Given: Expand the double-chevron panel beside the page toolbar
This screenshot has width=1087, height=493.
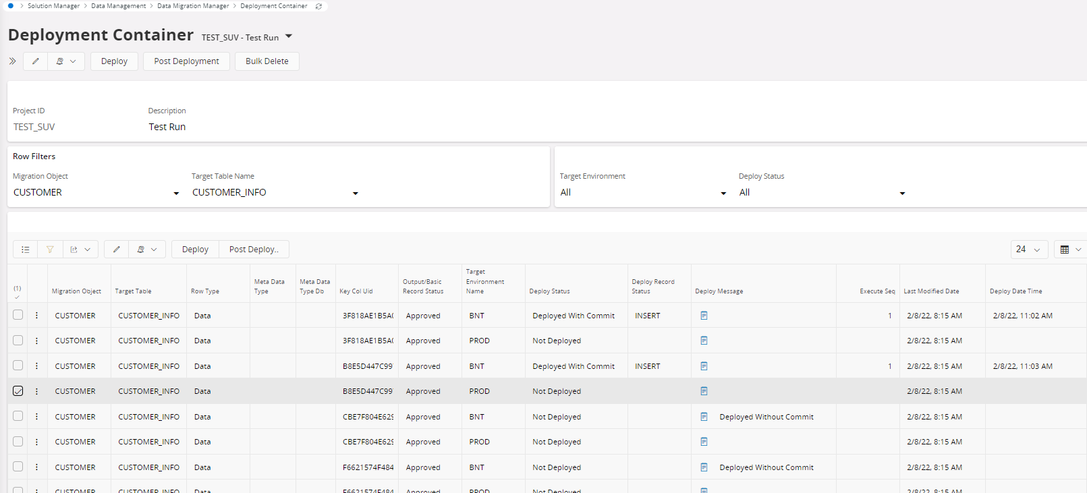Looking at the screenshot, I should pos(12,61).
